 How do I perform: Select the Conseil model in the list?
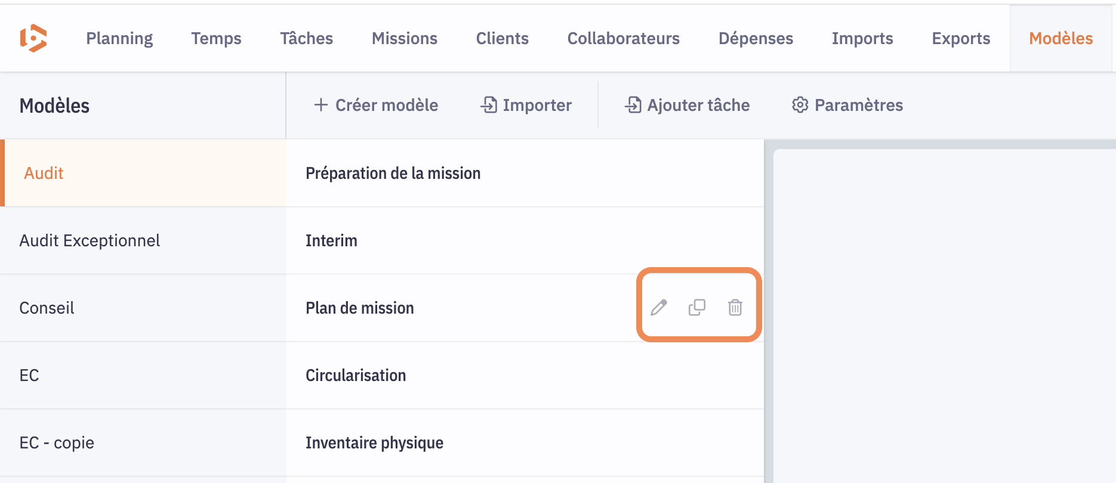(47, 308)
